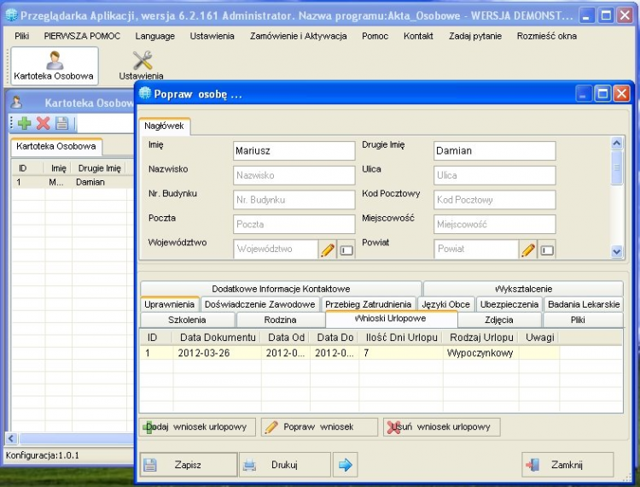
Task: Click green plus add record icon
Action: tap(24, 124)
